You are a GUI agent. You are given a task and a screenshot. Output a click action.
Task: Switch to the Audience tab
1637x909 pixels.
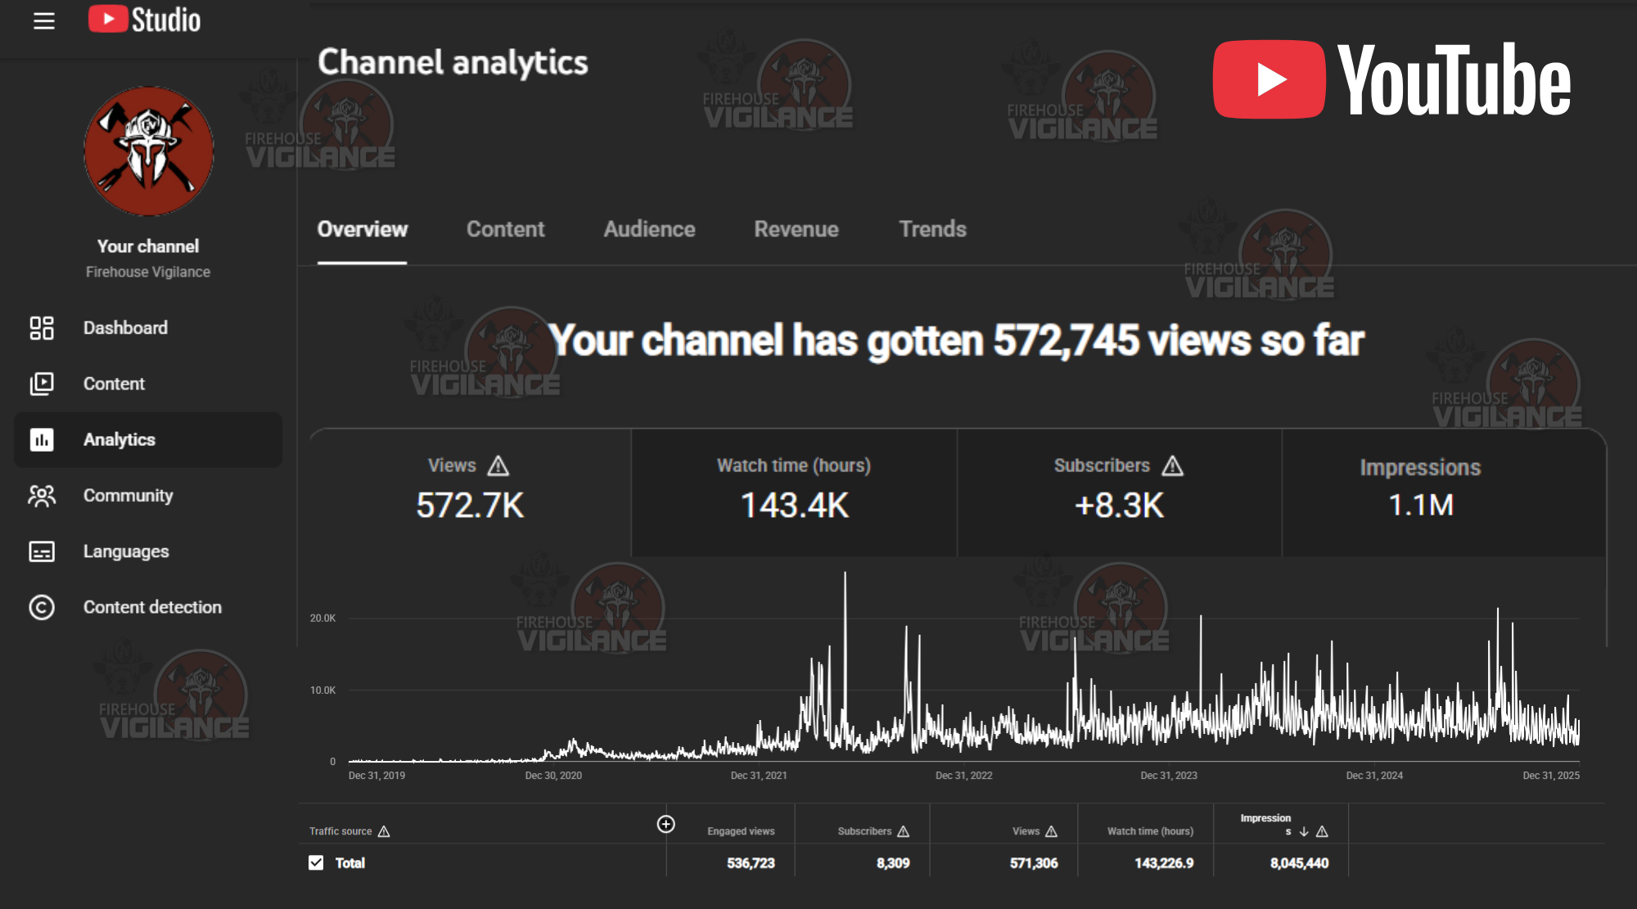tap(648, 230)
